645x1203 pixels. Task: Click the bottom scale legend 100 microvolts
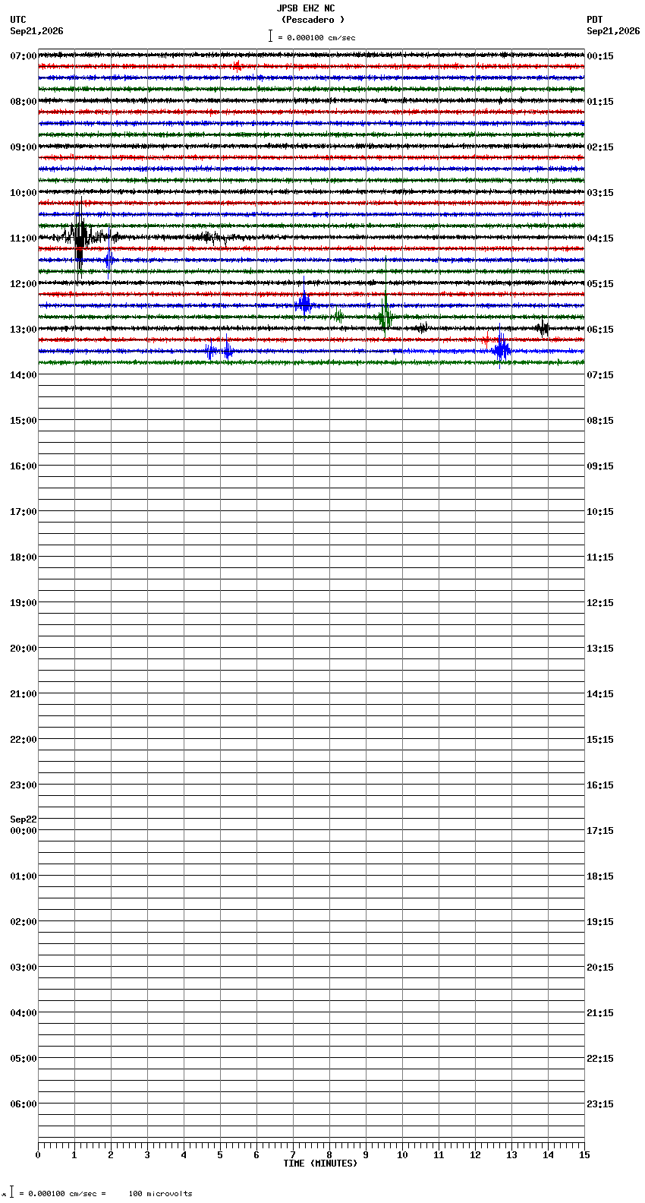point(161,1194)
